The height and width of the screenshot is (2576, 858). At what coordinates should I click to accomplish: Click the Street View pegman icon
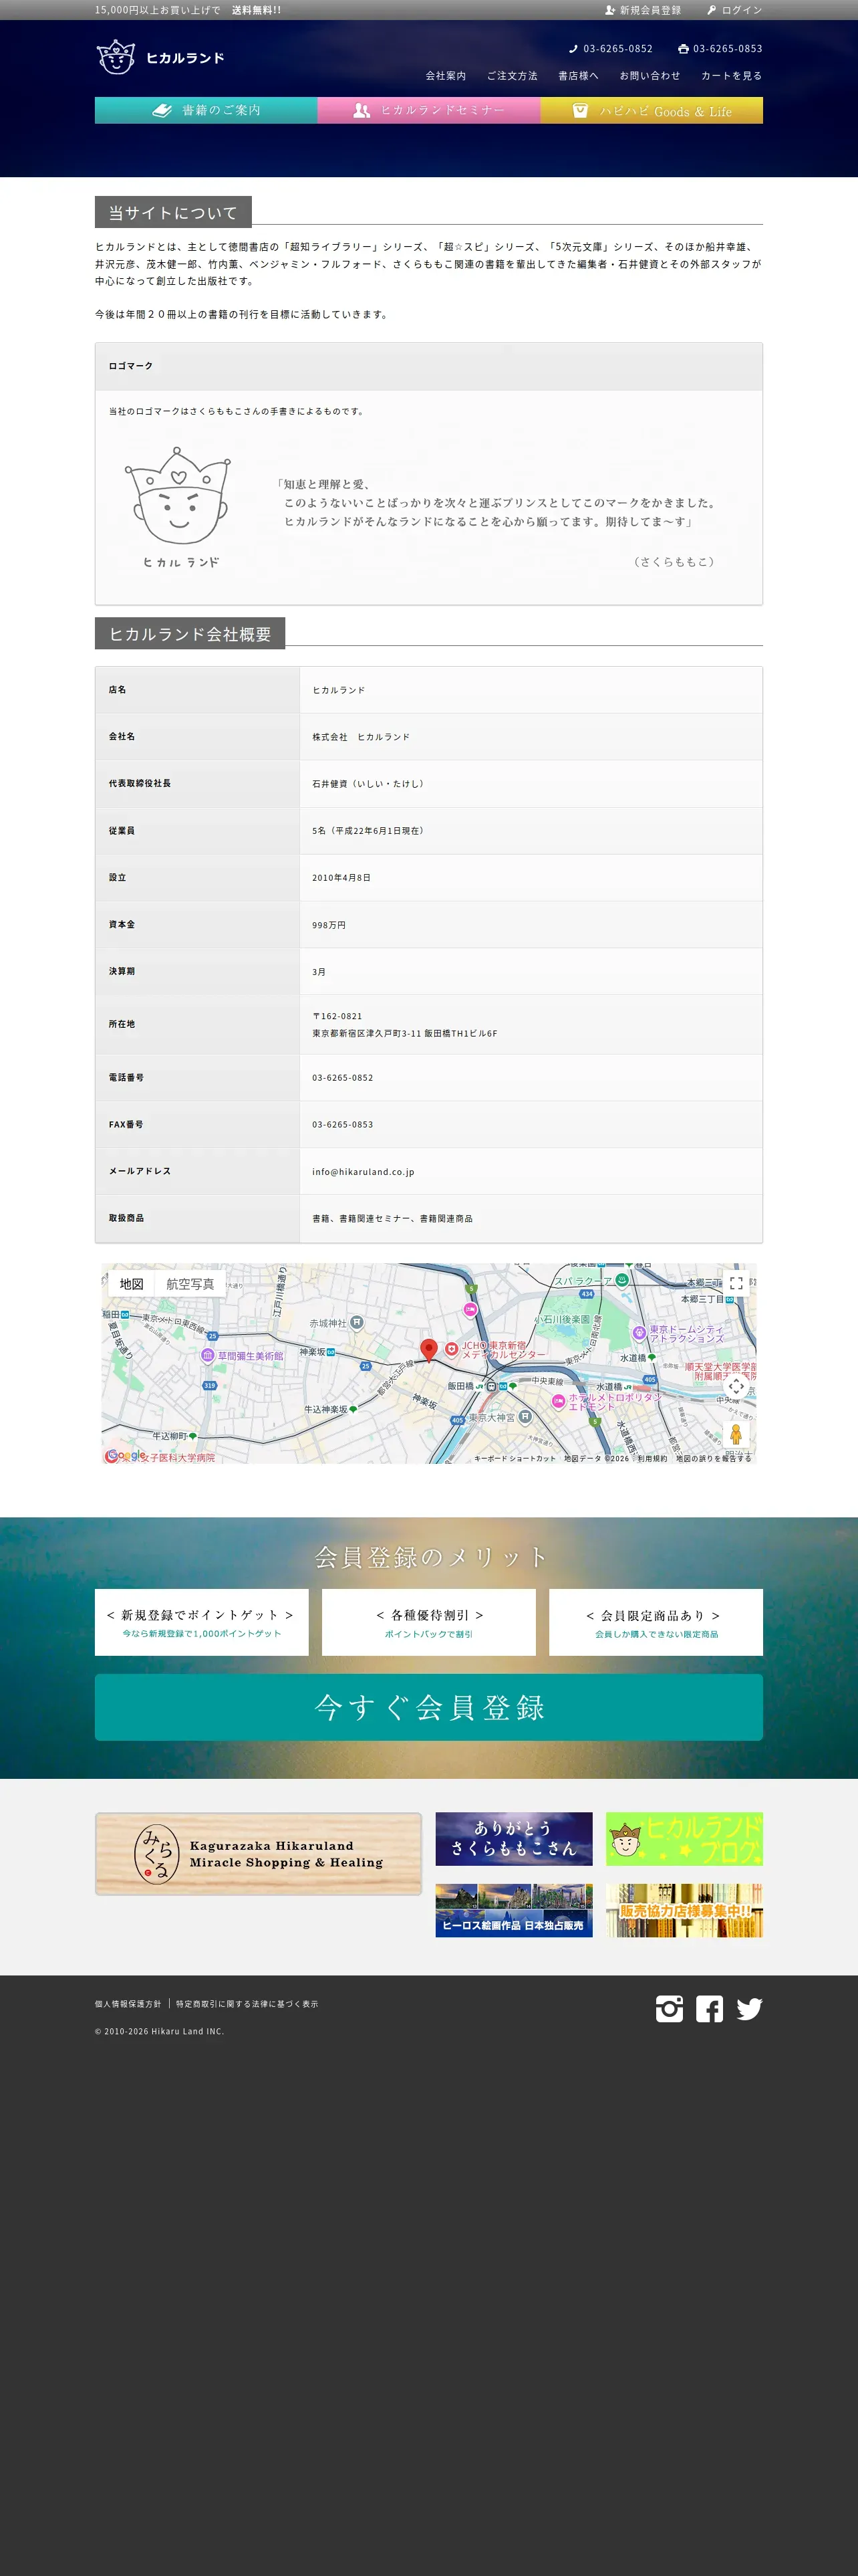tap(736, 1433)
